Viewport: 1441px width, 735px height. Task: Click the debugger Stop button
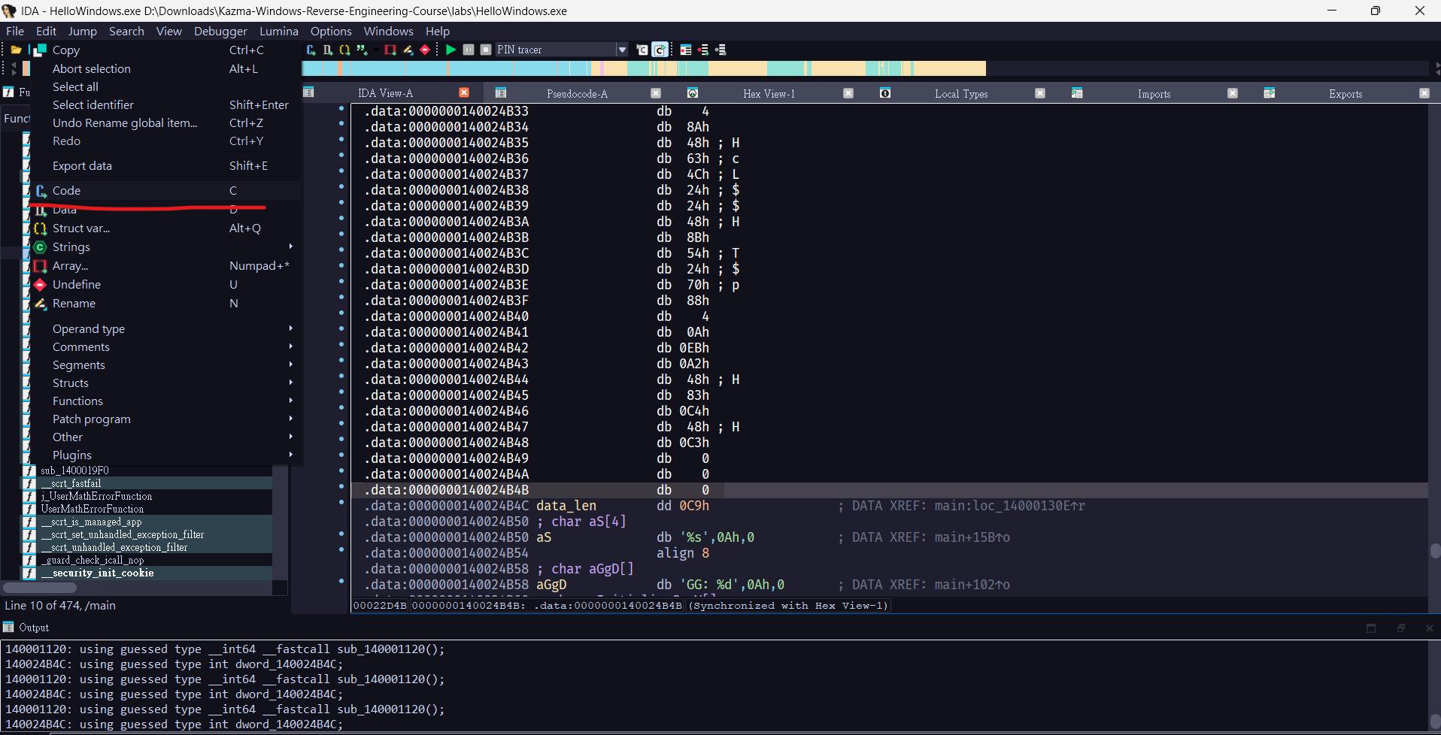pyautogui.click(x=486, y=50)
